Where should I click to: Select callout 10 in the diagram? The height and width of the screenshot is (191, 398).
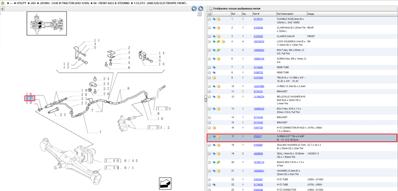160,119
